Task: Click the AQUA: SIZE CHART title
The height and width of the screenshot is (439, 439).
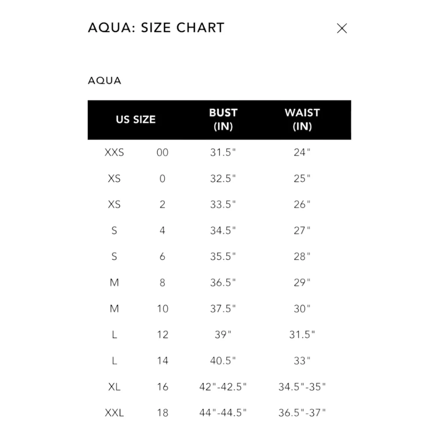Action: (x=156, y=28)
